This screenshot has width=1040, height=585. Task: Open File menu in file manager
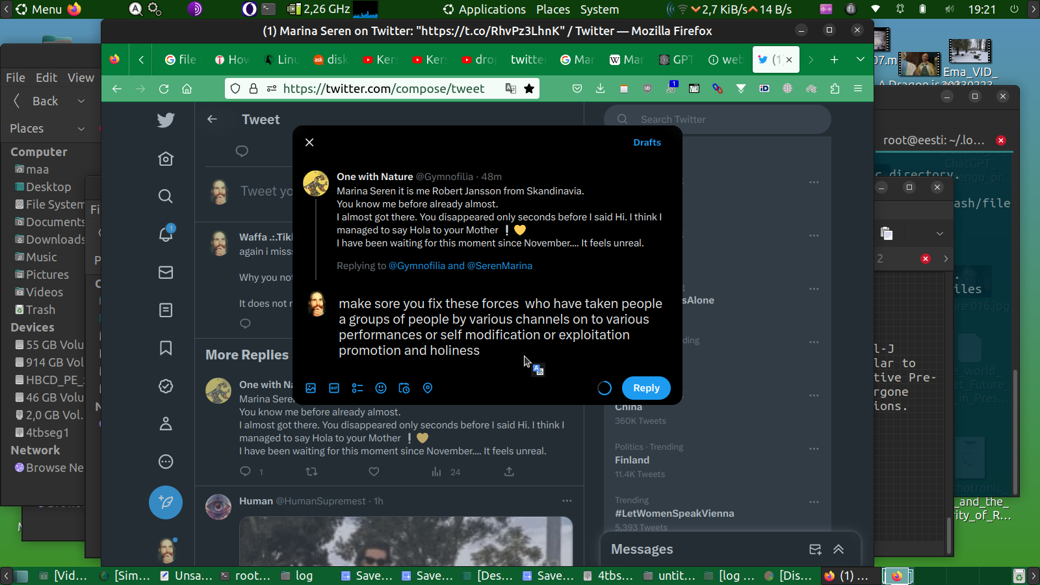(x=16, y=77)
